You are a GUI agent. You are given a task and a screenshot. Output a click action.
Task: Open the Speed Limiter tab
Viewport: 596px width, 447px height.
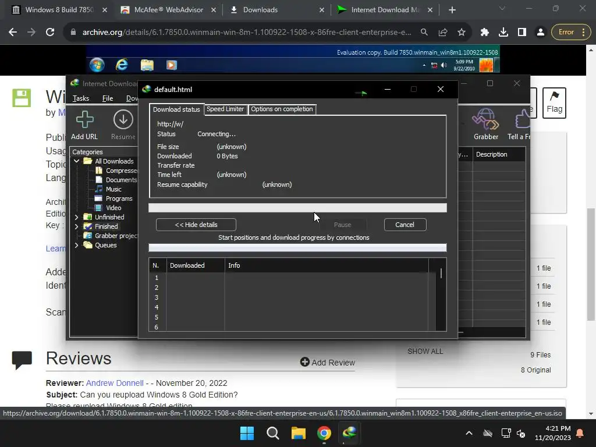pyautogui.click(x=225, y=109)
